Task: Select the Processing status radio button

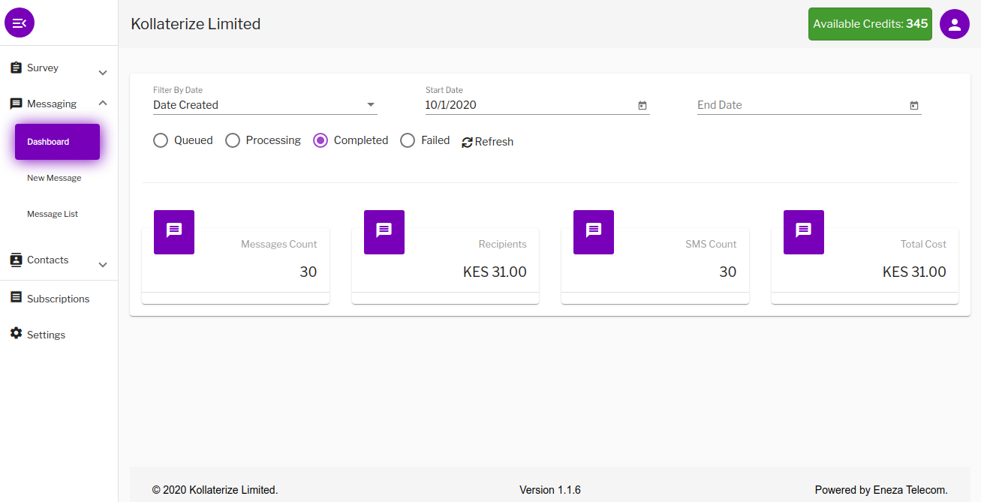Action: 233,140
